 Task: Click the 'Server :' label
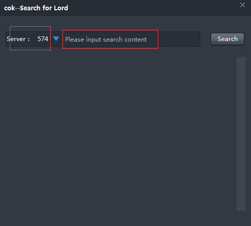point(18,39)
